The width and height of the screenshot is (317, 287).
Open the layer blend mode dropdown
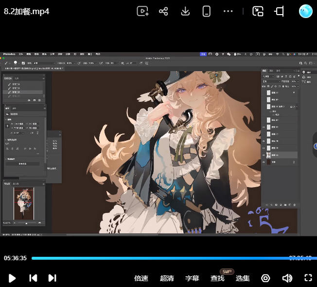coord(271,81)
